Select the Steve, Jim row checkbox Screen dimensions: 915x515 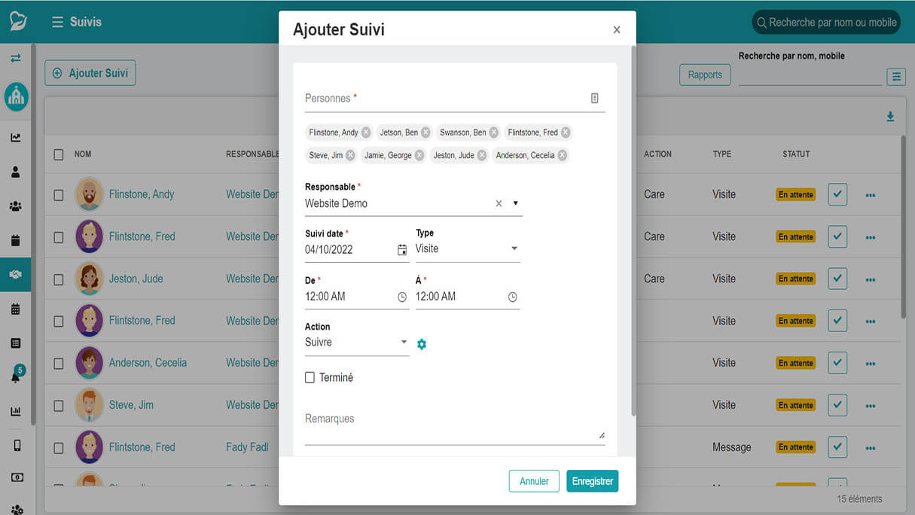(59, 405)
